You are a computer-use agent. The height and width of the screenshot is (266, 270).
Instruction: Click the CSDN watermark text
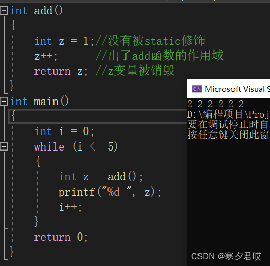point(226,256)
